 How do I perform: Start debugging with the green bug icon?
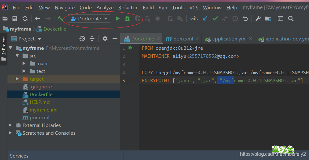(x=128, y=19)
